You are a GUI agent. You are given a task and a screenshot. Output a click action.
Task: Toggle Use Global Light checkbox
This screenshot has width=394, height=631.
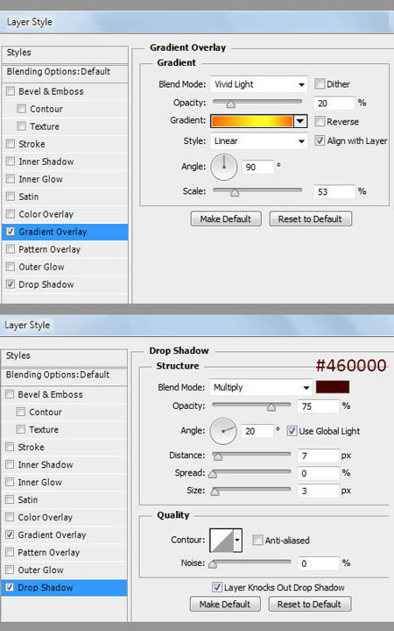coord(292,431)
